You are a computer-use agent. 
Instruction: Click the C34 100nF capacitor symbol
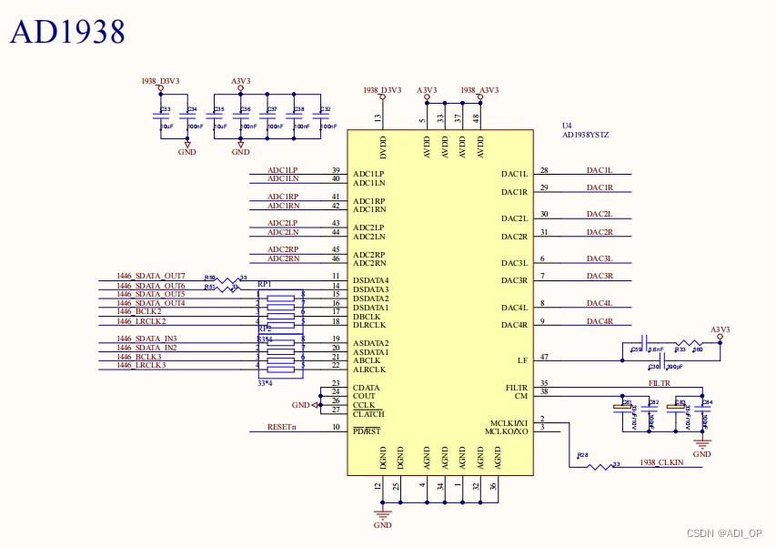[187, 116]
